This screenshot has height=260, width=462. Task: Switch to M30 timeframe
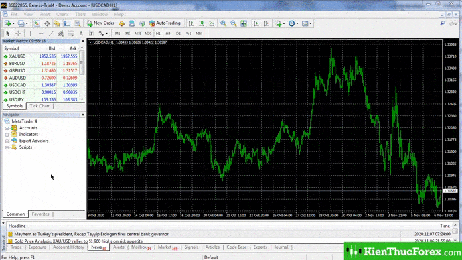148,34
